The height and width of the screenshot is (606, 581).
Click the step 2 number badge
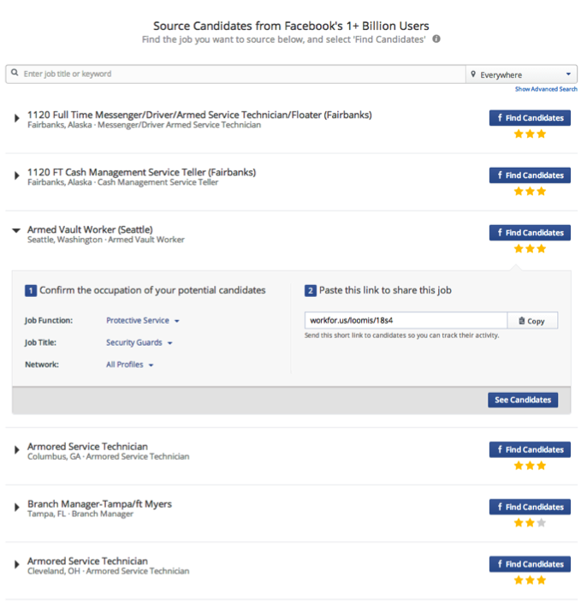311,291
